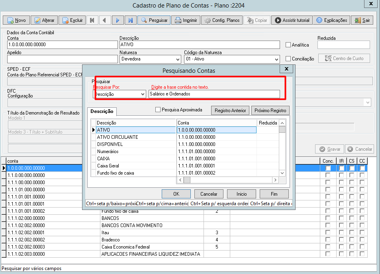Click the main form Cancelar button
Viewport: 380px width, 274px height.
pos(359,149)
